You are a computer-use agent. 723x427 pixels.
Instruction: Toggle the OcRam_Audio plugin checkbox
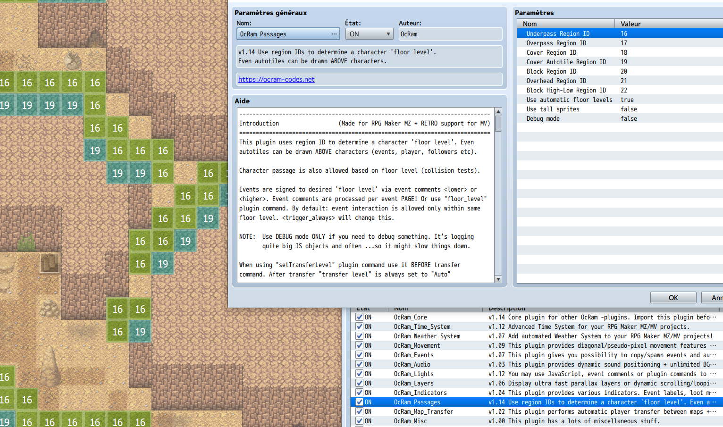[360, 364]
